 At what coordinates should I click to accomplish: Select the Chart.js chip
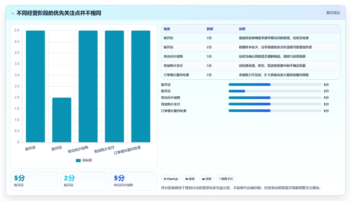click(171, 179)
